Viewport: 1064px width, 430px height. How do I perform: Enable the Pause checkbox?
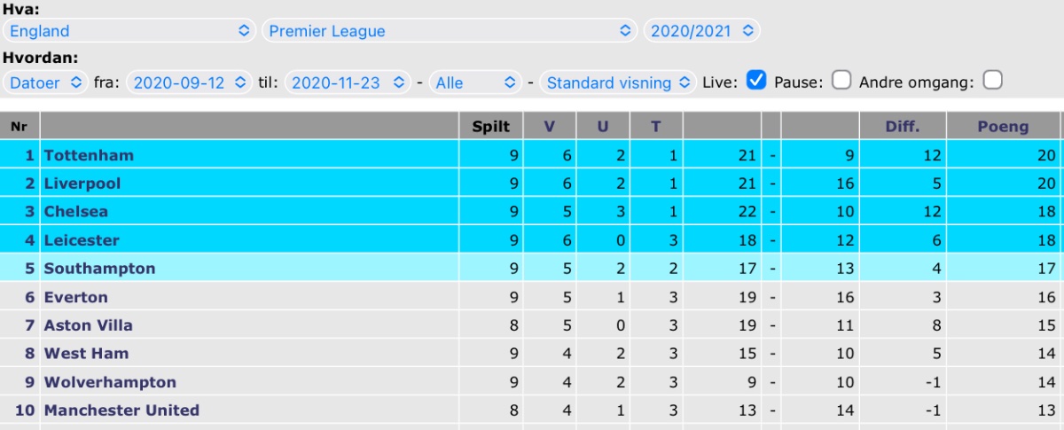[x=842, y=81]
